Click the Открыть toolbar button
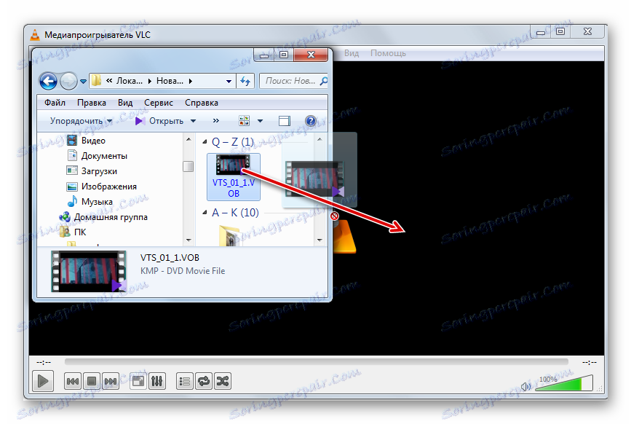This screenshot has height=424, width=631. pyautogui.click(x=159, y=121)
